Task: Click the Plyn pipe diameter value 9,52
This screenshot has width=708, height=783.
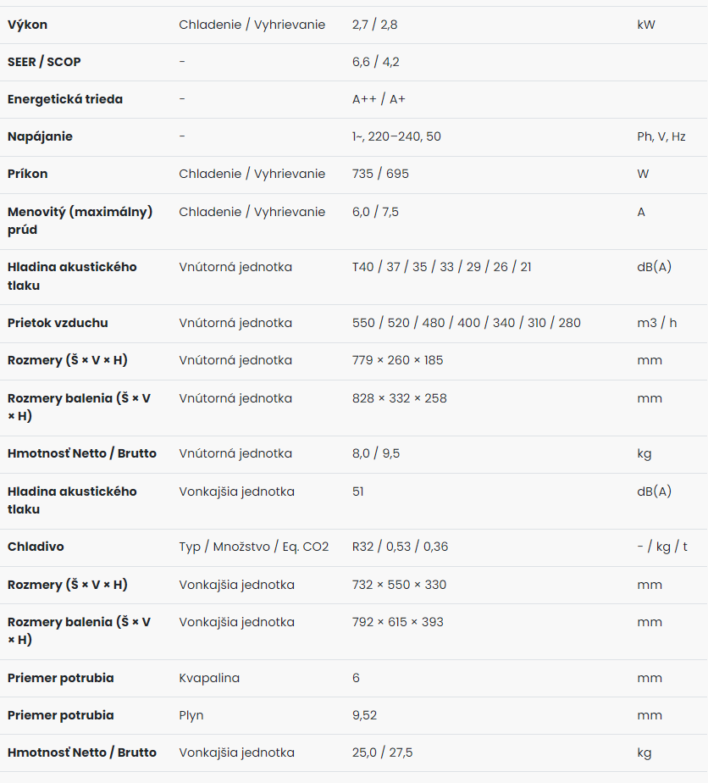Action: [364, 715]
